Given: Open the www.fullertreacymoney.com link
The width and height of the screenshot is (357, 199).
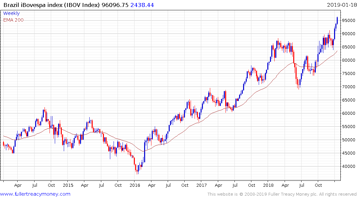Looking at the screenshot, I should (x=35, y=194).
